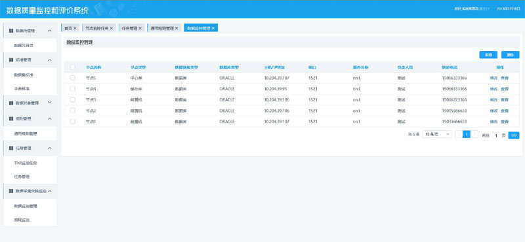Close the 通用规则管理 tab with its X

pyautogui.click(x=177, y=28)
